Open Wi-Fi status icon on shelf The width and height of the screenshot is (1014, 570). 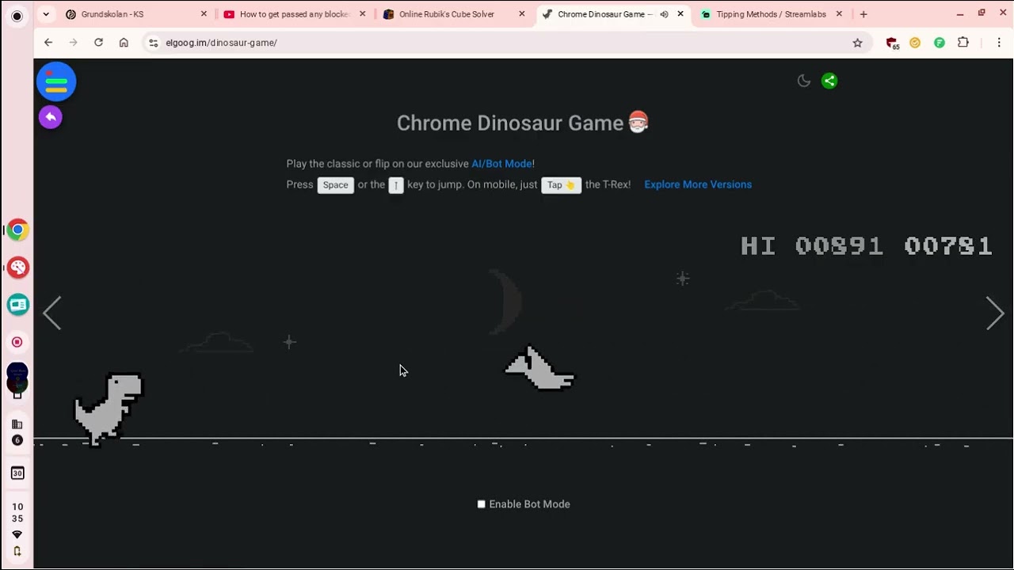(x=17, y=535)
